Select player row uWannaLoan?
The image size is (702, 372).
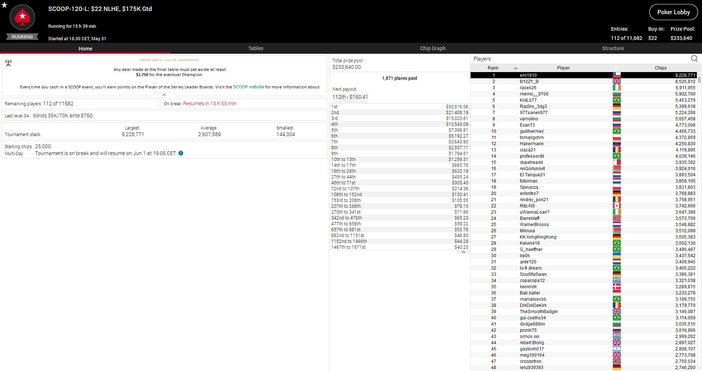tap(584, 212)
